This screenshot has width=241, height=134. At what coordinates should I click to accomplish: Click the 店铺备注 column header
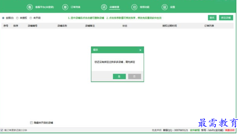(x=90, y=26)
